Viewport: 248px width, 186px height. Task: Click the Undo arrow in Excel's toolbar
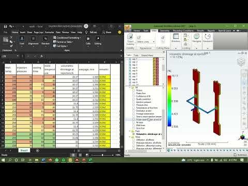[x=11, y=26]
